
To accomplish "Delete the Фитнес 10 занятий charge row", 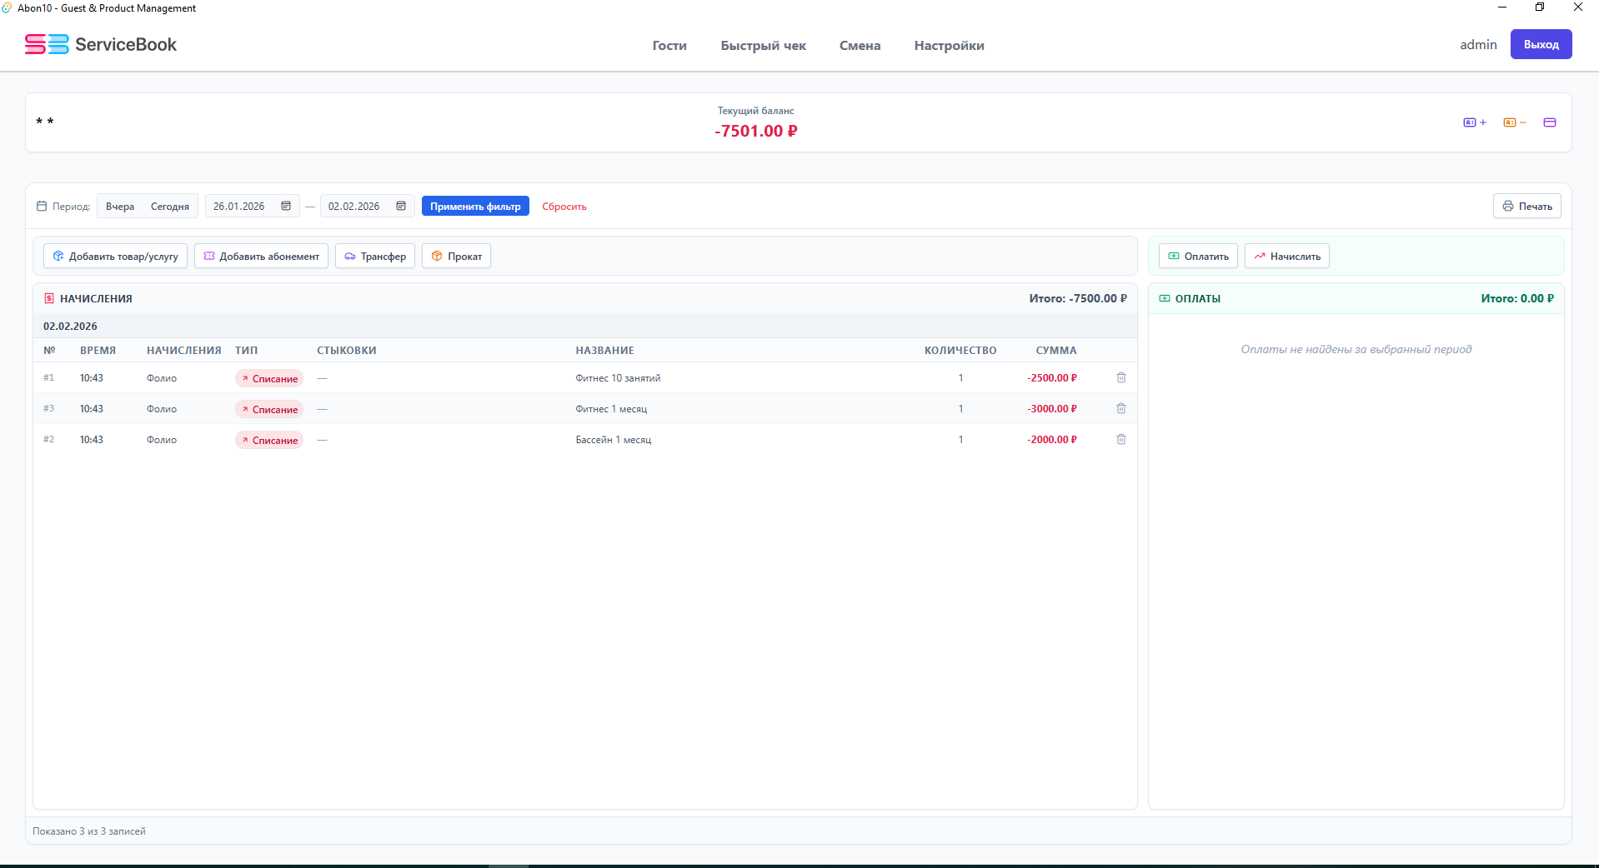I will [1121, 378].
